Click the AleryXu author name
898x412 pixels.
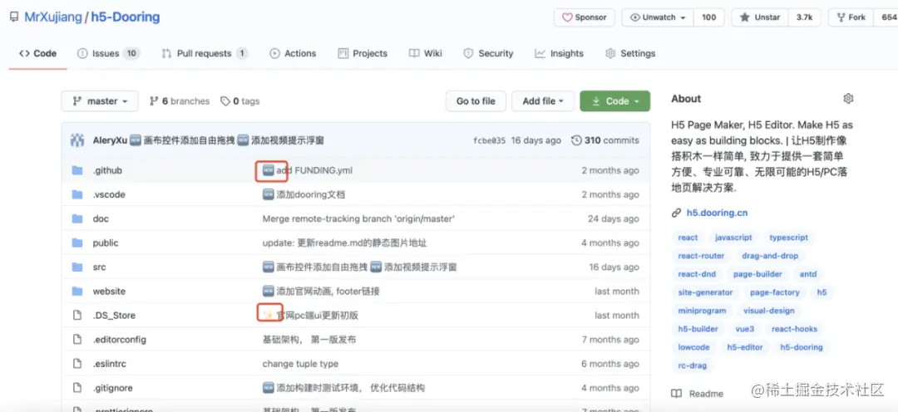(110, 140)
